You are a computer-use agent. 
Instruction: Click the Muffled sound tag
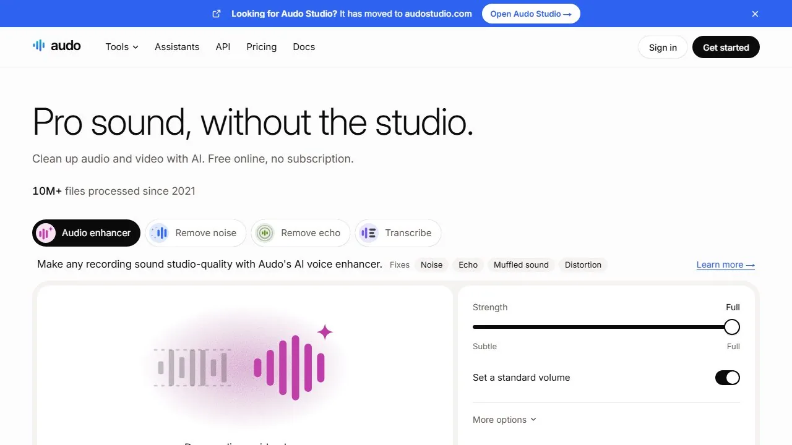click(521, 265)
